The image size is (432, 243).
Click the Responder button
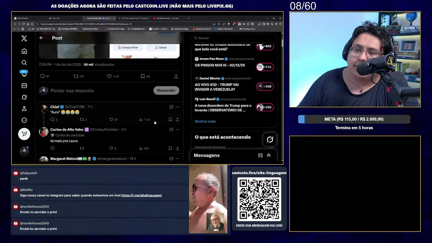pyautogui.click(x=166, y=90)
